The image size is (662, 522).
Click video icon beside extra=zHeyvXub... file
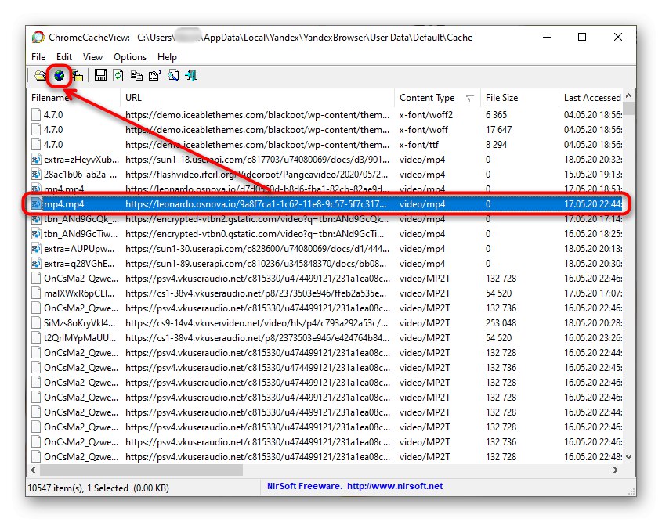(36, 160)
